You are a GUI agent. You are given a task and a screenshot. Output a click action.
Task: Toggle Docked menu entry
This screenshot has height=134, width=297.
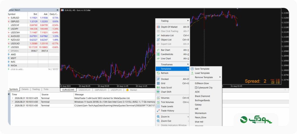point(173,79)
